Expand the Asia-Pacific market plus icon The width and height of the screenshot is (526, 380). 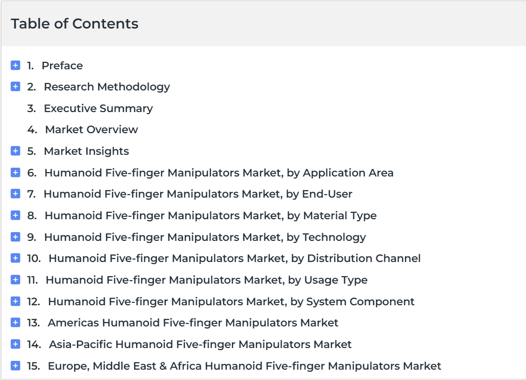(x=15, y=344)
